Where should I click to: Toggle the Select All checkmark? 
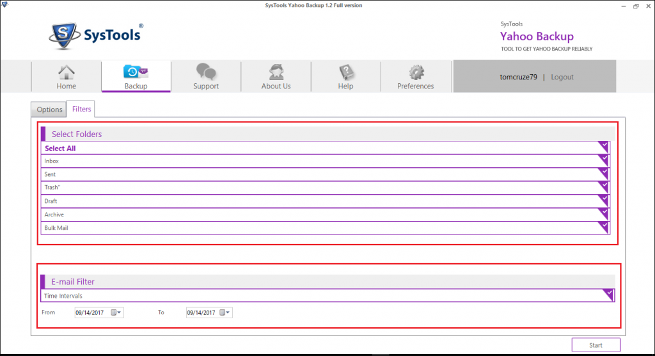click(603, 147)
